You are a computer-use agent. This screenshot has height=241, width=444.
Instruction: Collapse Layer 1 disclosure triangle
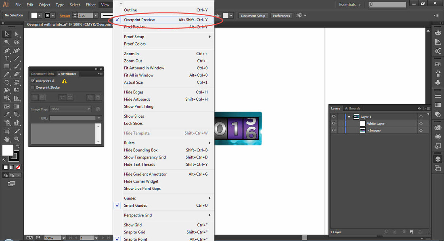[349, 117]
